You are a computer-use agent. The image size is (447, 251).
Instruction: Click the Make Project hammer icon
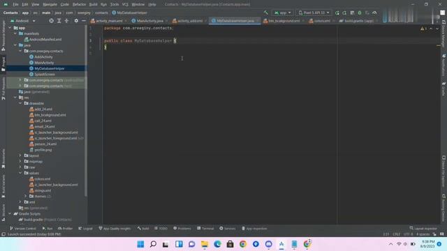266,13
